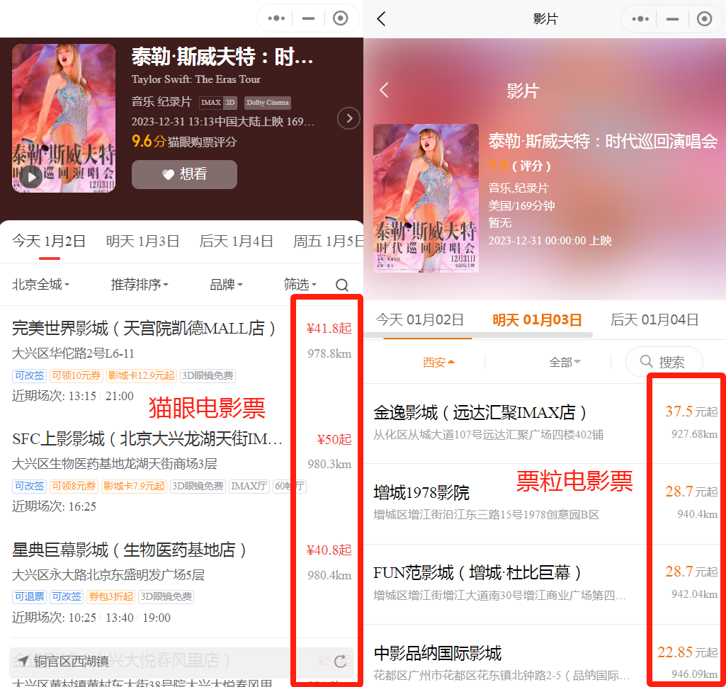Image resolution: width=726 pixels, height=687 pixels.
Task: Open the three-dots menu in right panel
Action: click(640, 19)
